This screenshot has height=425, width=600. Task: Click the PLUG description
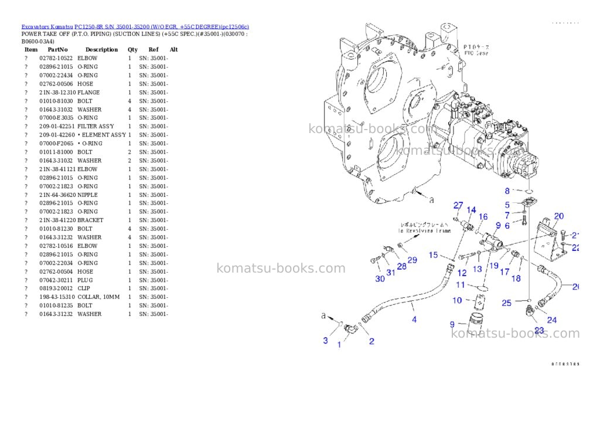(x=85, y=280)
